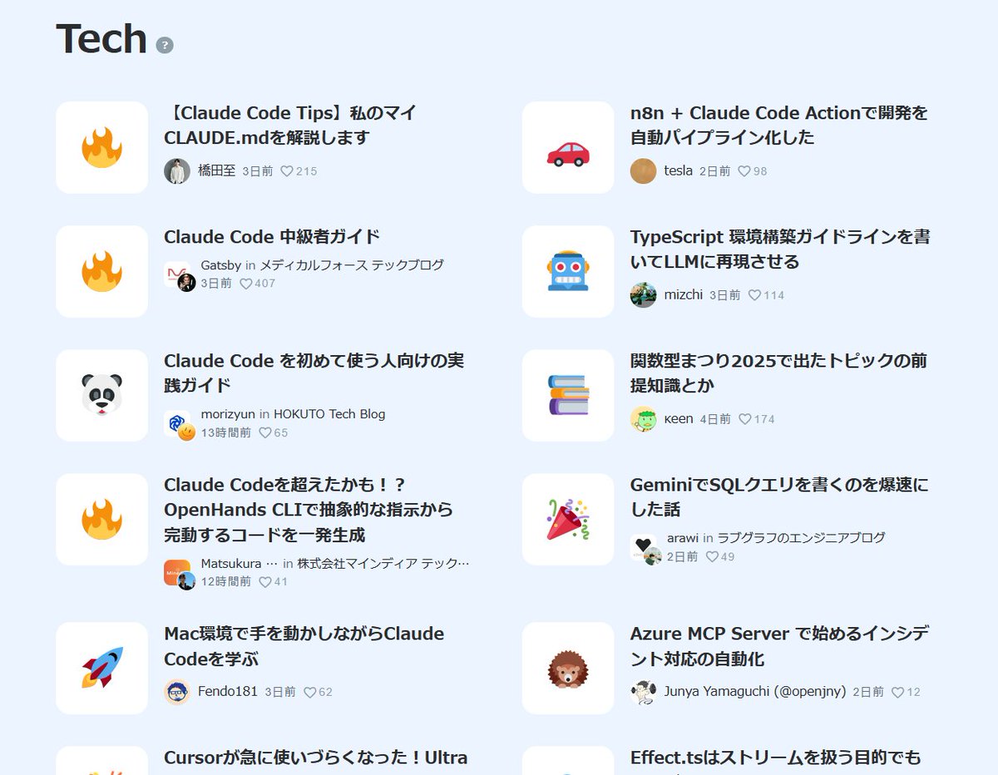The width and height of the screenshot is (998, 775).
Task: Click mizchi's profile avatar
Action: coord(644,295)
